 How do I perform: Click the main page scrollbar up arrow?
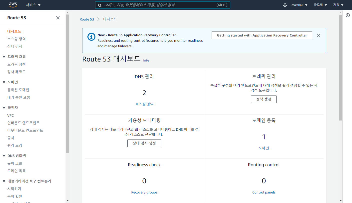pyautogui.click(x=341, y=12)
